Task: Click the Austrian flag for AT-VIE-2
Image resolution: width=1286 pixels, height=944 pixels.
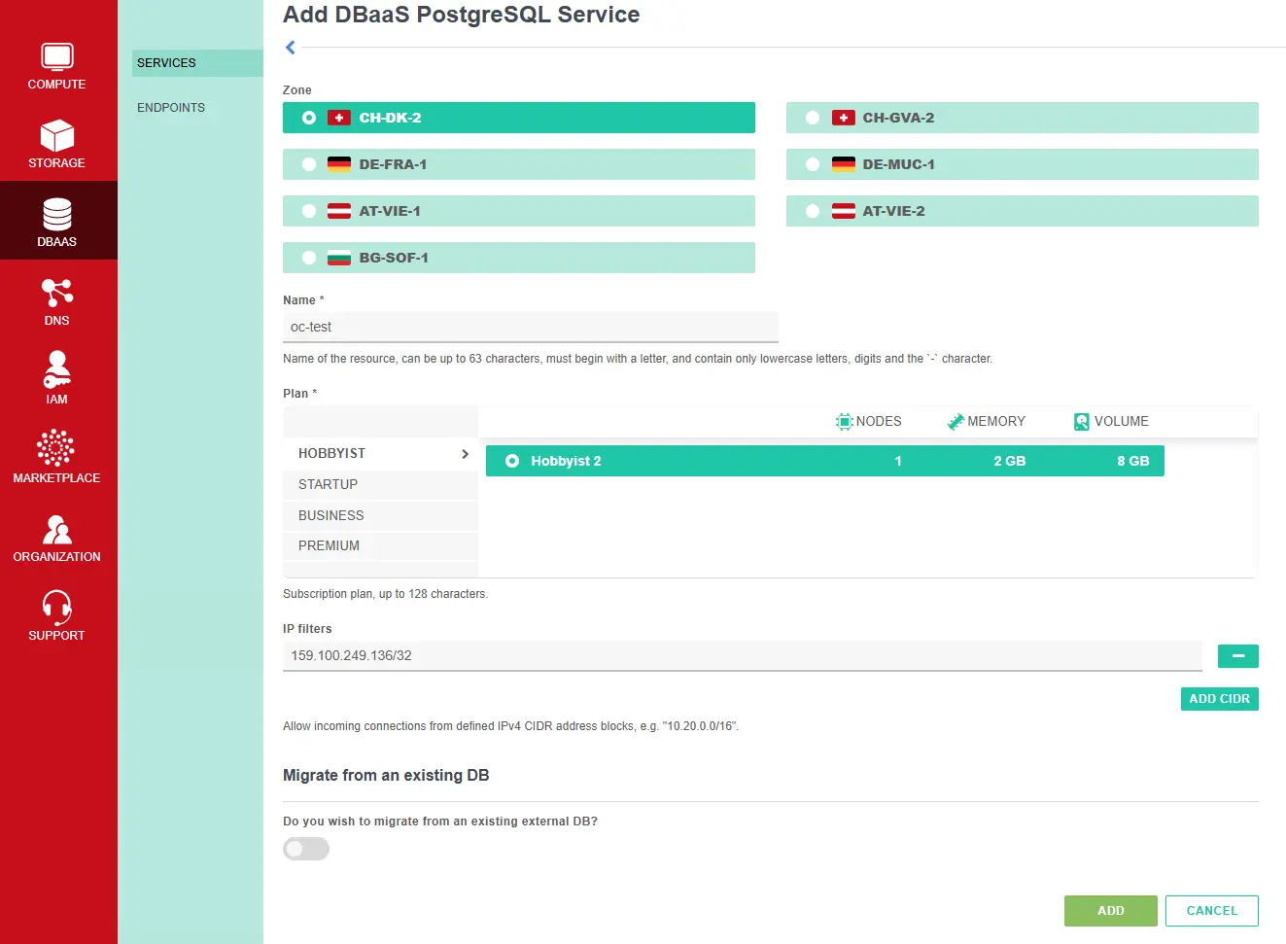Action: click(844, 211)
